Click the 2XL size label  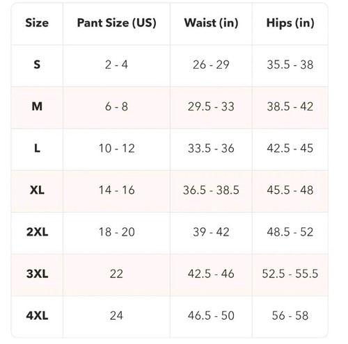(37, 232)
